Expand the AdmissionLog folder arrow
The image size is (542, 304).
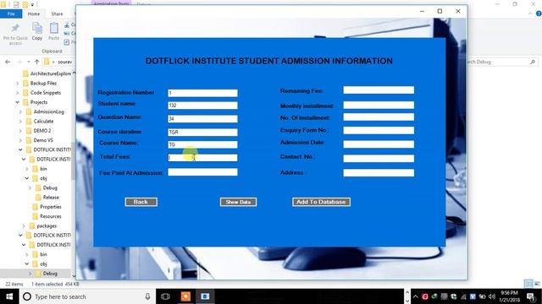click(x=20, y=112)
